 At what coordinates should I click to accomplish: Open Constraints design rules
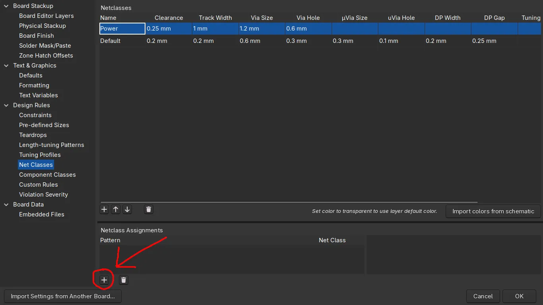coord(35,115)
